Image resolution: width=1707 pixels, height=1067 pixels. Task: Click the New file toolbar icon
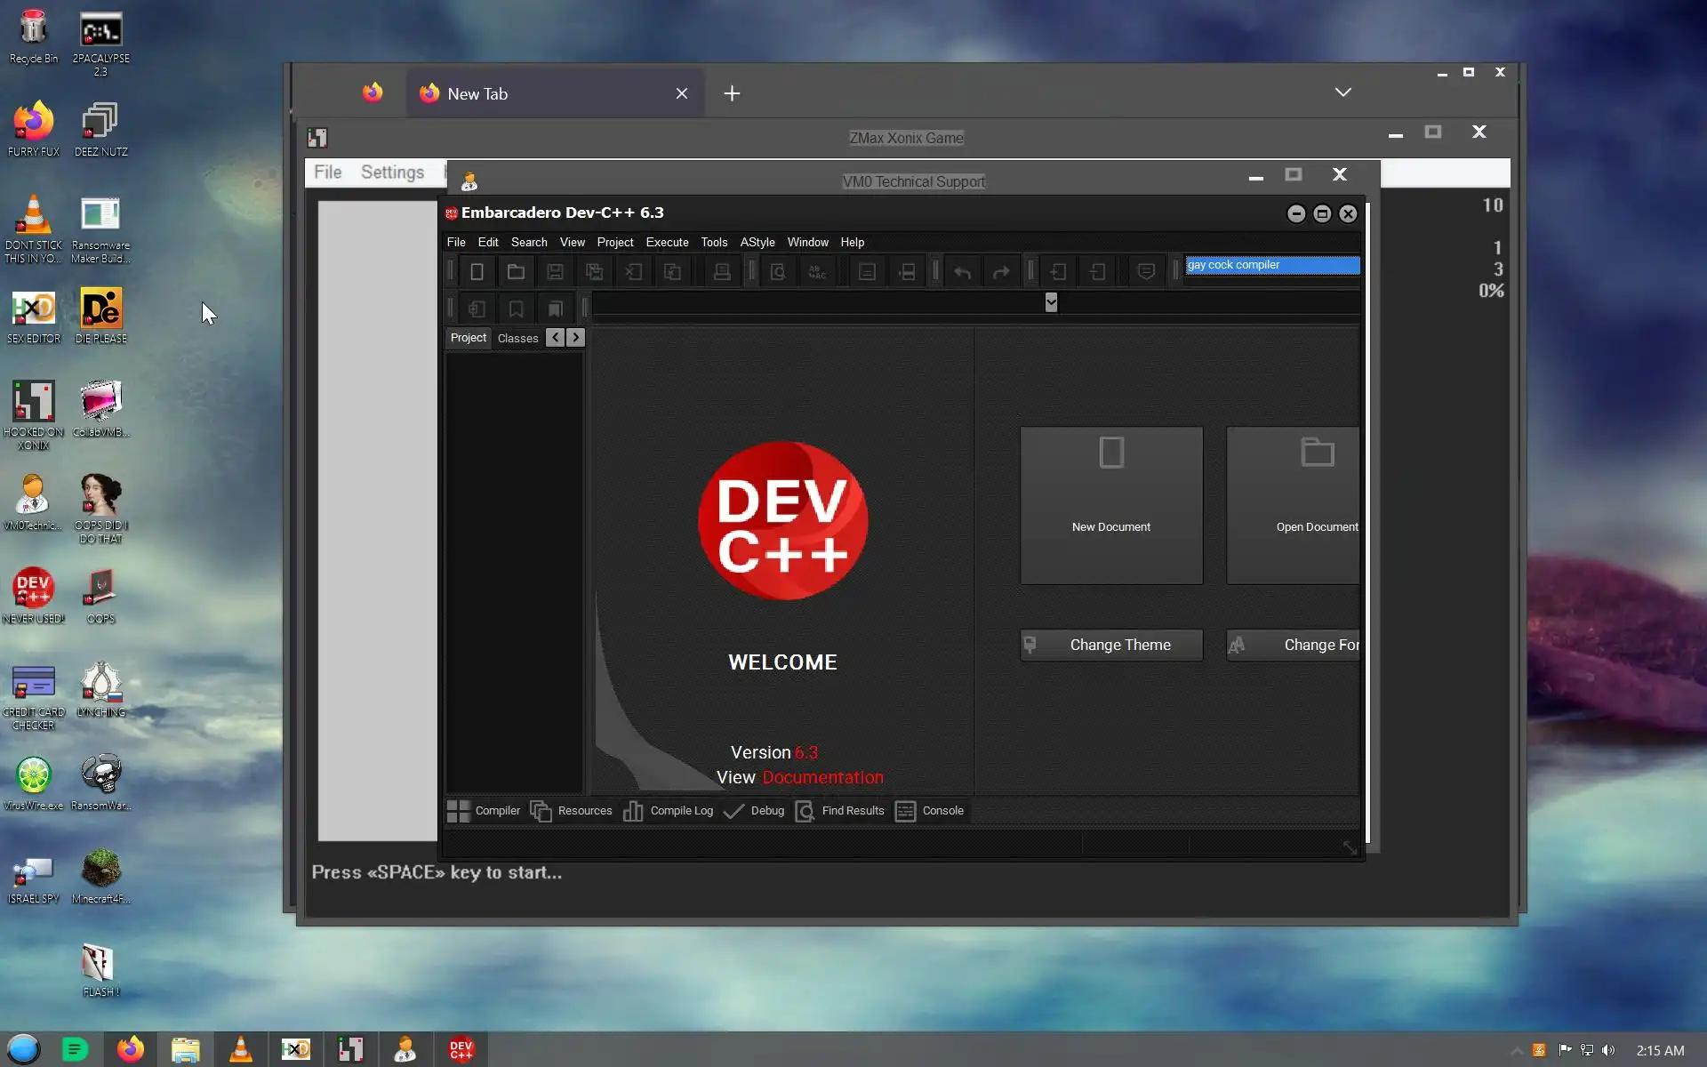tap(477, 272)
